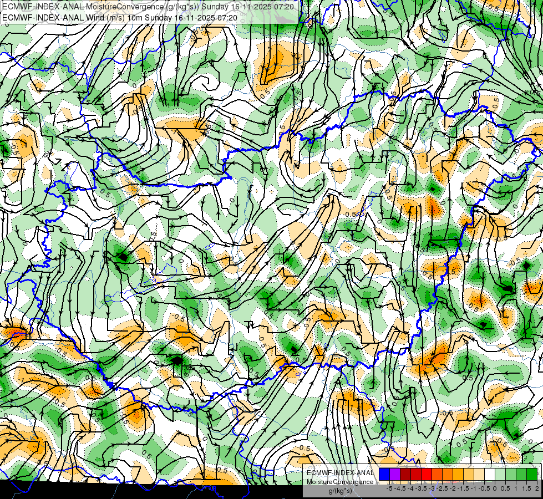Viewport: 543px width, 499px height.
Task: Click the -5 tick label in legend
Action: (x=389, y=488)
